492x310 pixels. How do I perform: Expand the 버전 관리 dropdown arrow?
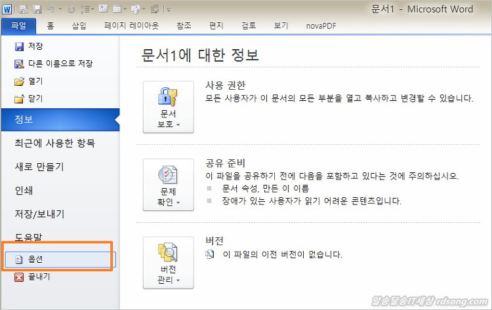(178, 281)
